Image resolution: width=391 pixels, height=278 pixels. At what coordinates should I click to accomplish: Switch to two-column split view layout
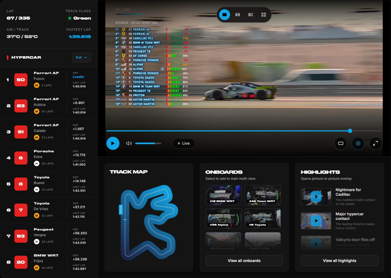tap(238, 15)
